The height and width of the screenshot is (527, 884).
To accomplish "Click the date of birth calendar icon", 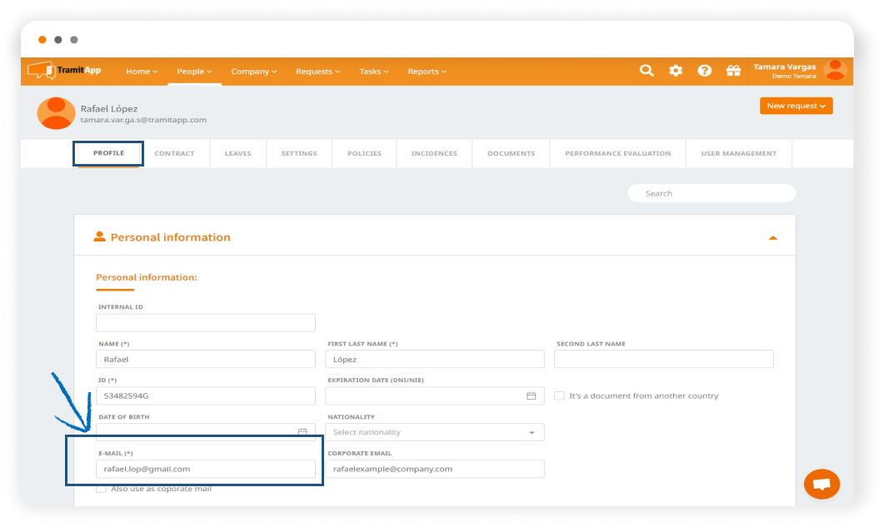I will click(302, 432).
